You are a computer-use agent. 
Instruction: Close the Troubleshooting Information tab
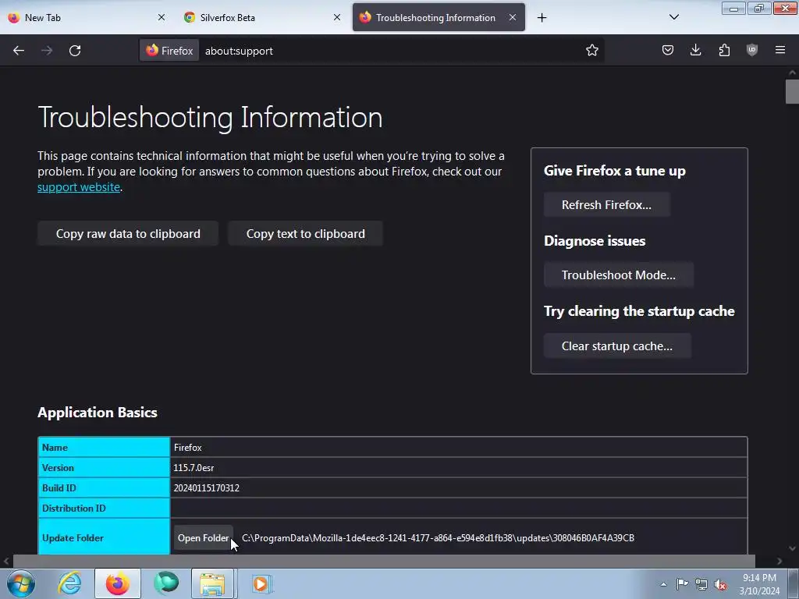tap(513, 17)
